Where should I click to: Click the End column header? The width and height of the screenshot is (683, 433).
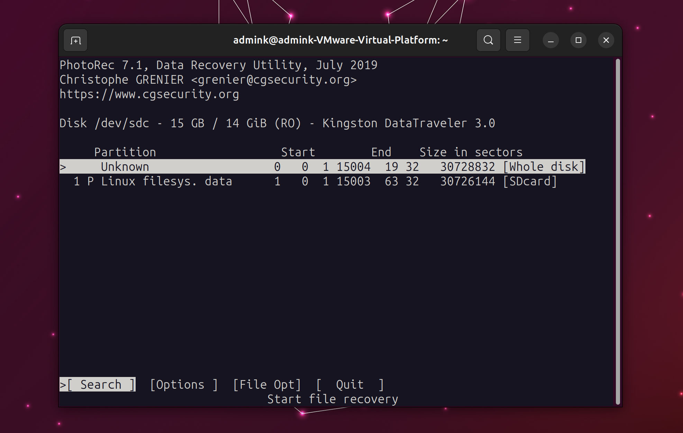click(381, 152)
